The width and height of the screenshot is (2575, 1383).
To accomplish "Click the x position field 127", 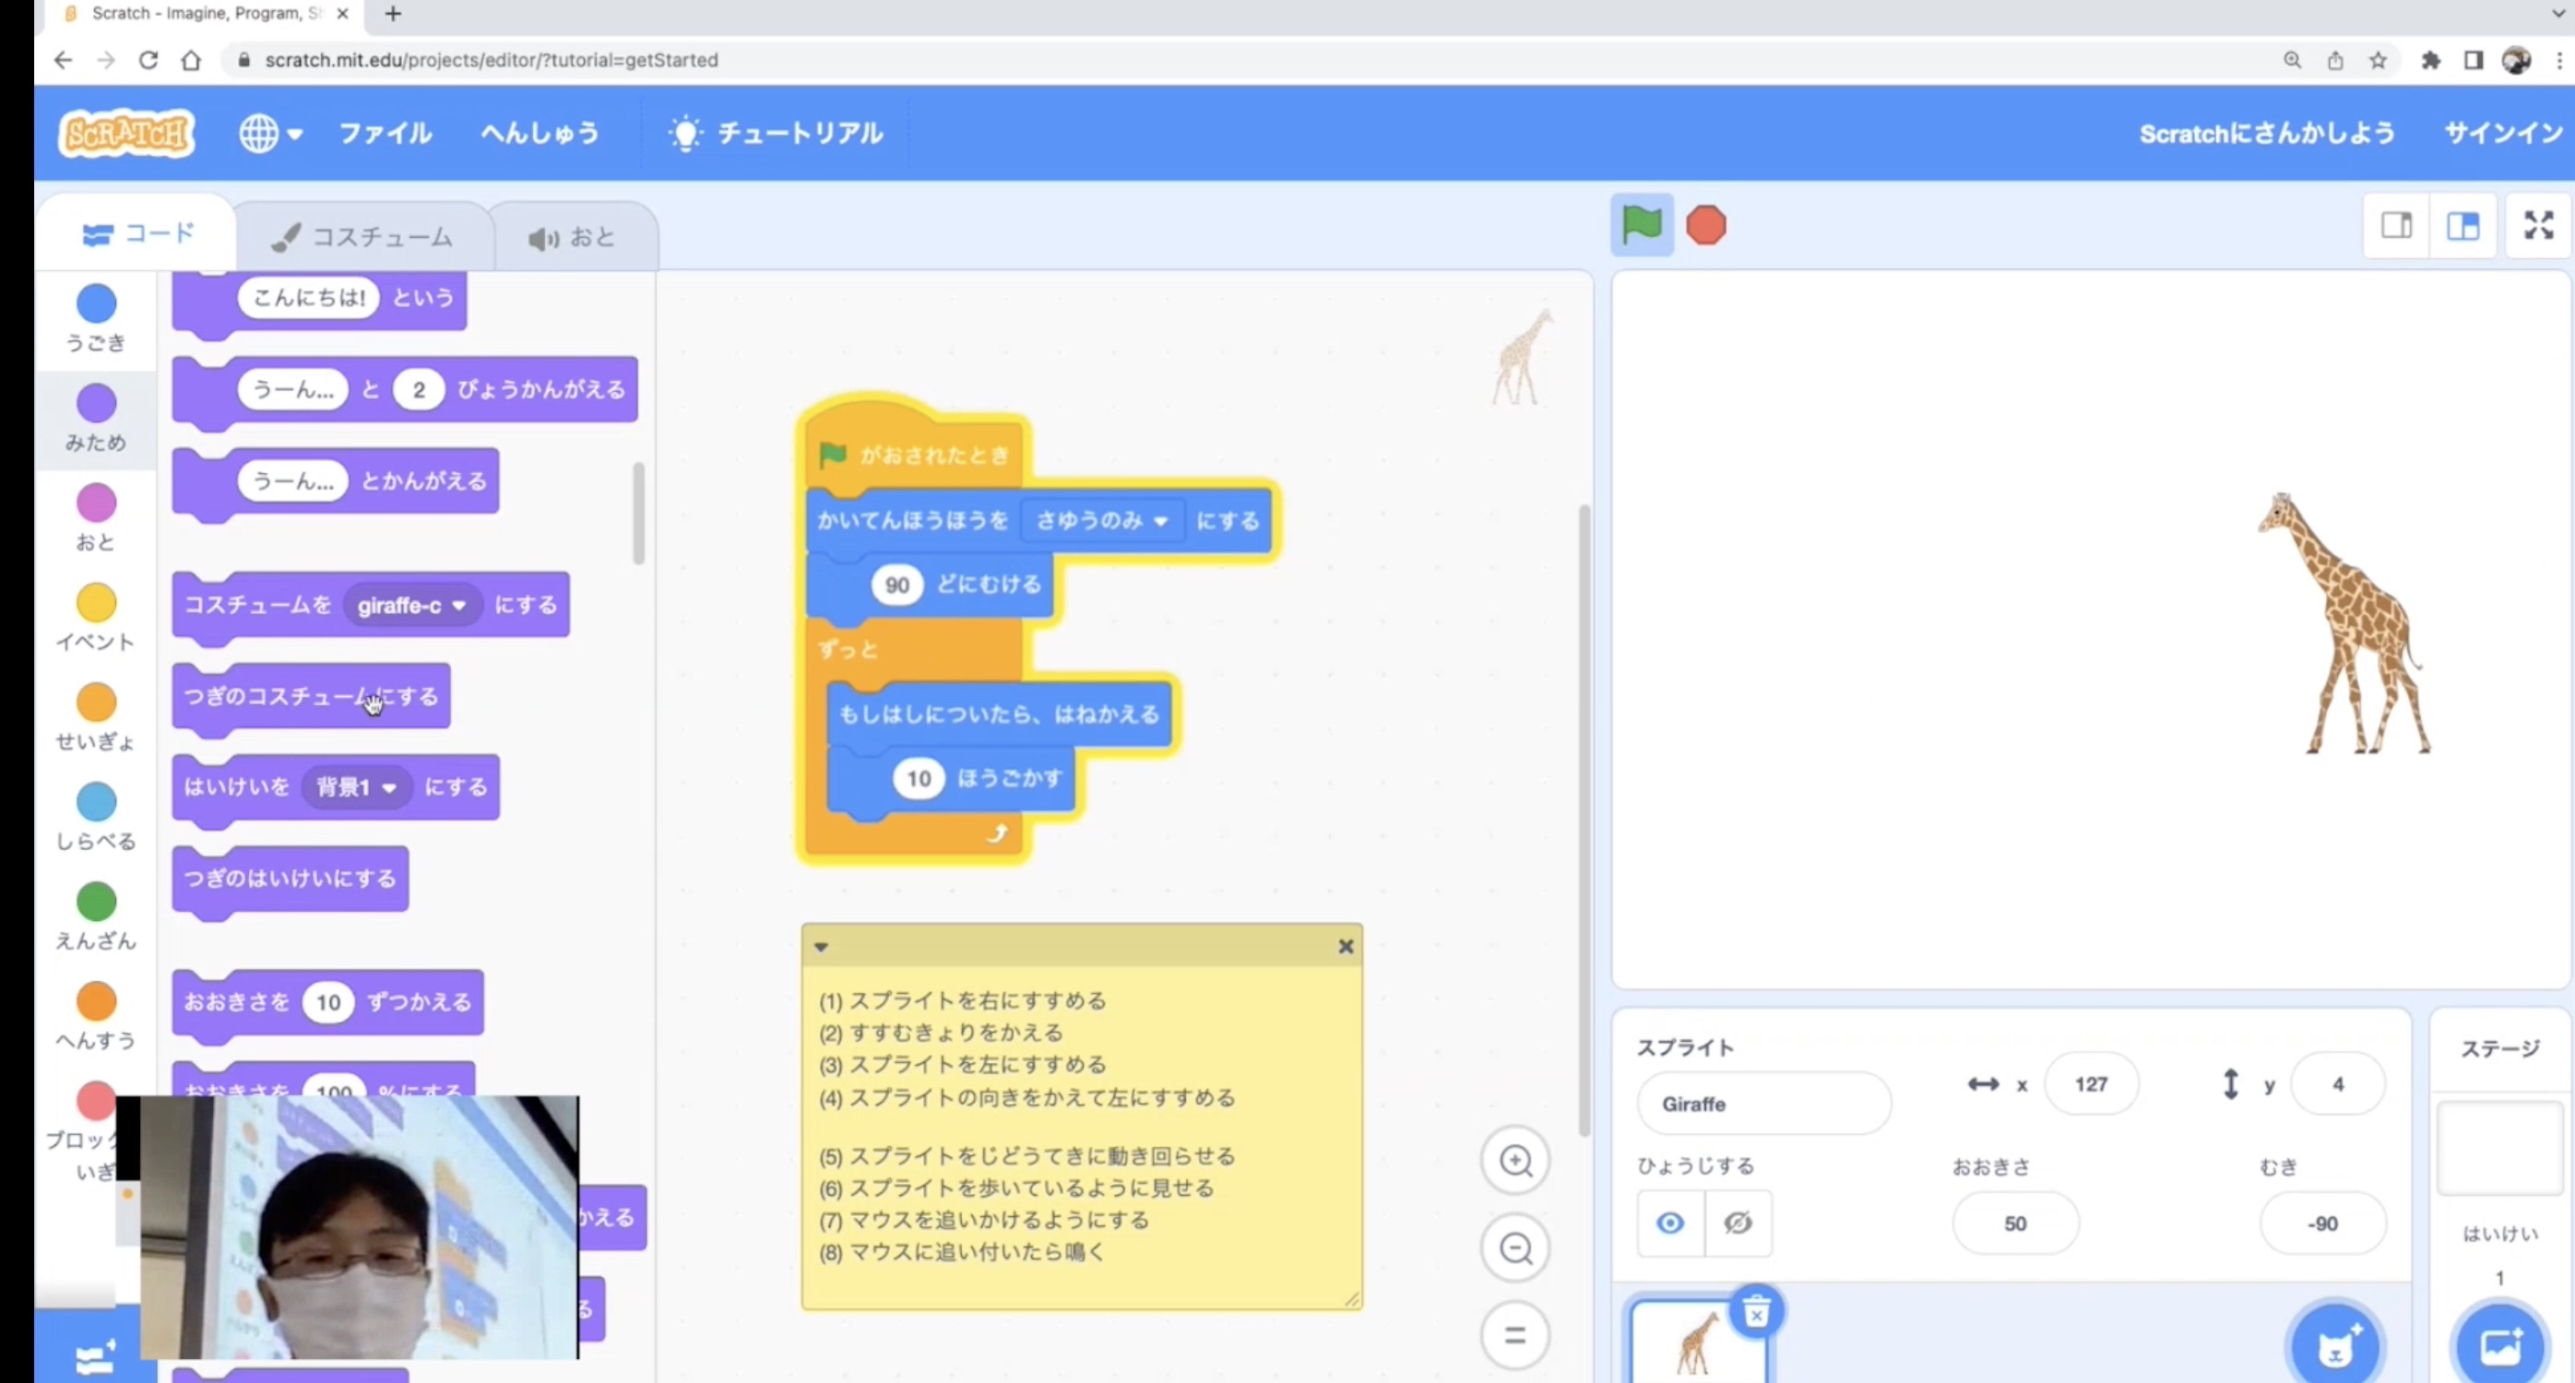I will point(2091,1084).
